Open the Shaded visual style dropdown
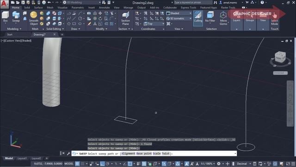This screenshot has width=296, height=167. (x=179, y=13)
